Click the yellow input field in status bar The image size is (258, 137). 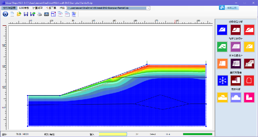coord(113,134)
